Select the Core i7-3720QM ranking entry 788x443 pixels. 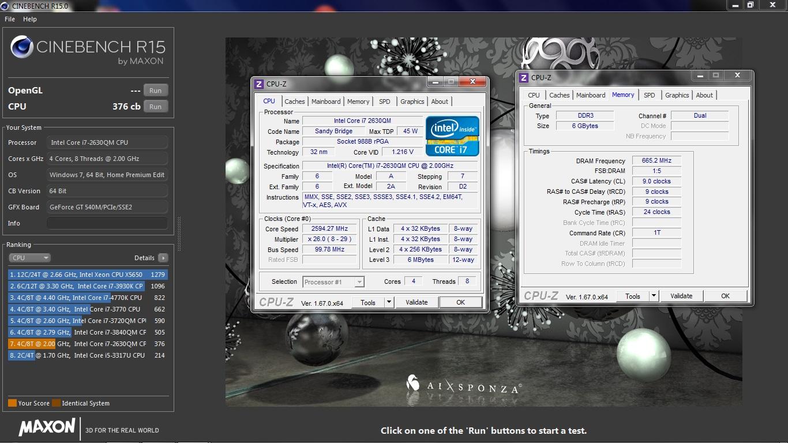tap(88, 321)
